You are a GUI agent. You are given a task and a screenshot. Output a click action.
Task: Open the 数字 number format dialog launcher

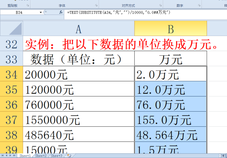click(199, 5)
